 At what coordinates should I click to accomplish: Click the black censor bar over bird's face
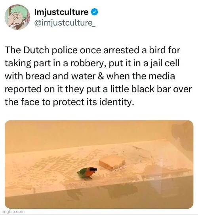point(93,169)
